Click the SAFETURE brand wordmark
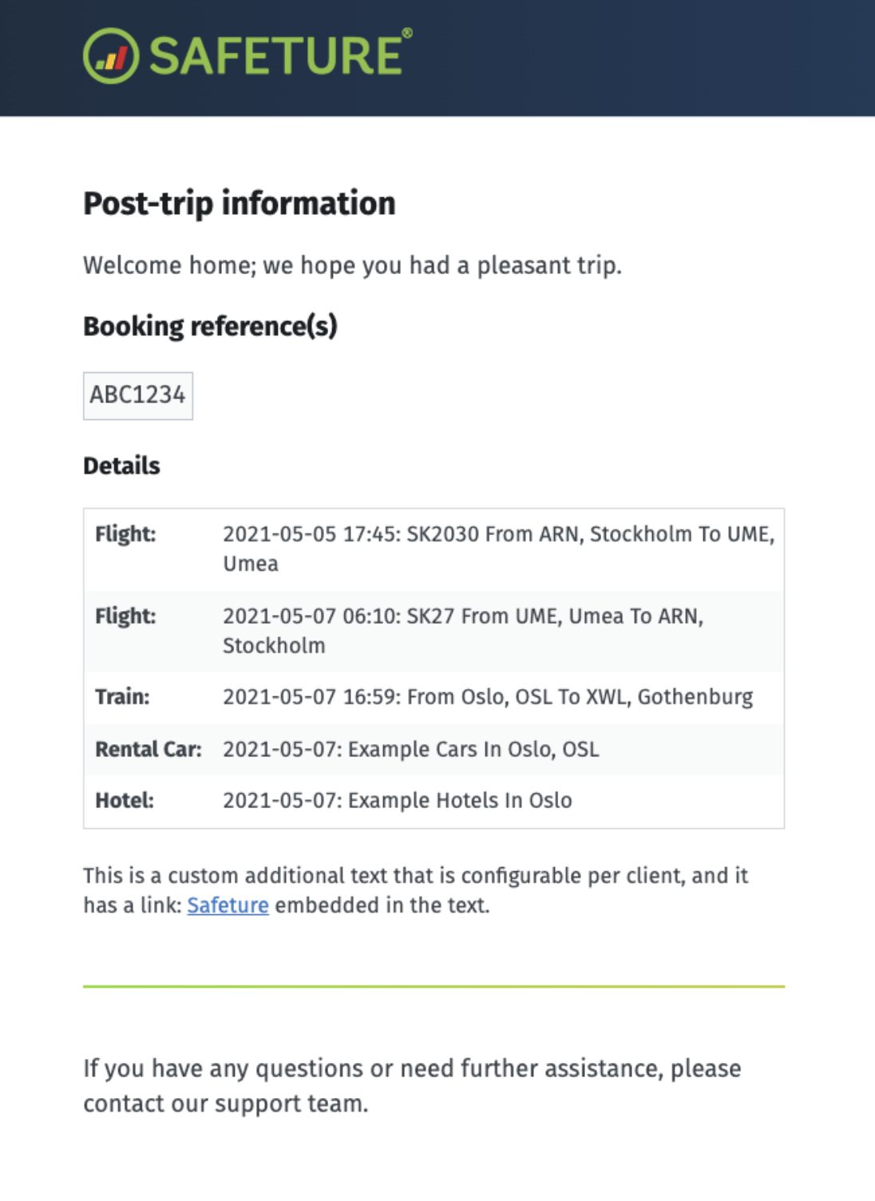This screenshot has height=1201, width=875. (x=276, y=56)
